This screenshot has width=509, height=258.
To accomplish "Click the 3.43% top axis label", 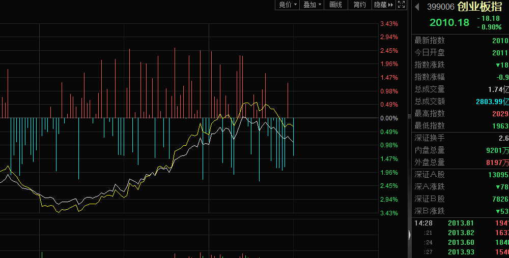I will 389,24.
